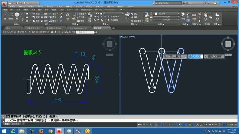Click the Group (群組) tool
Image resolution: width=239 pixels, height=134 pixels.
183,16
